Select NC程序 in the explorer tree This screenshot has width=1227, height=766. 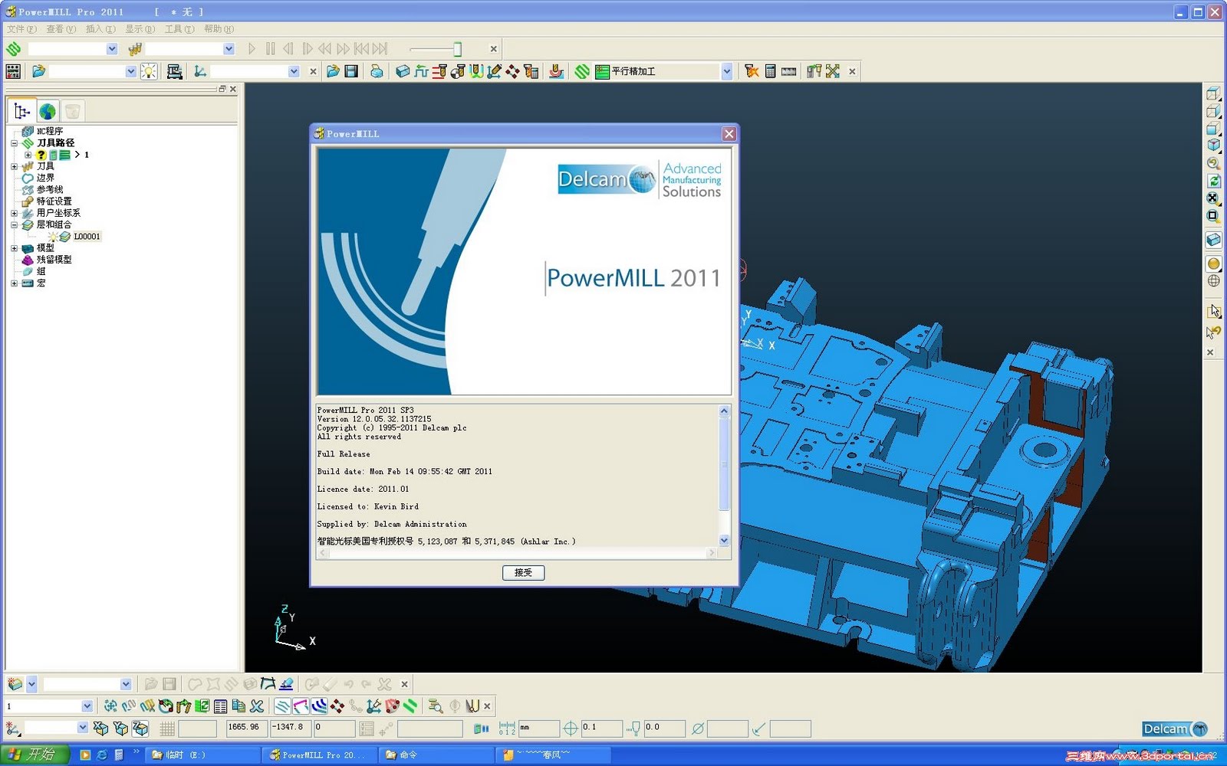pos(50,131)
